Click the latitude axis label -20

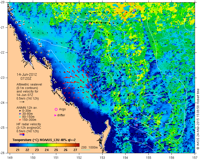click(x=2, y=2)
